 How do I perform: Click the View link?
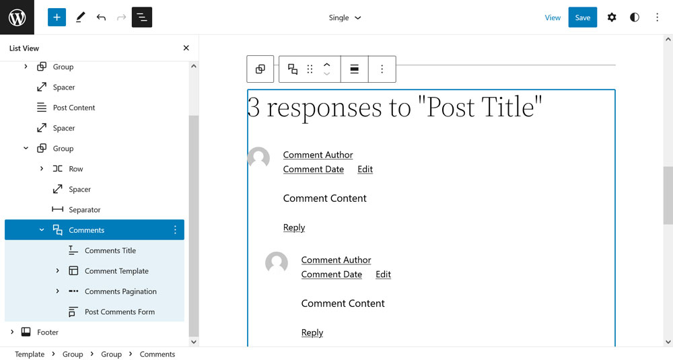(x=553, y=17)
